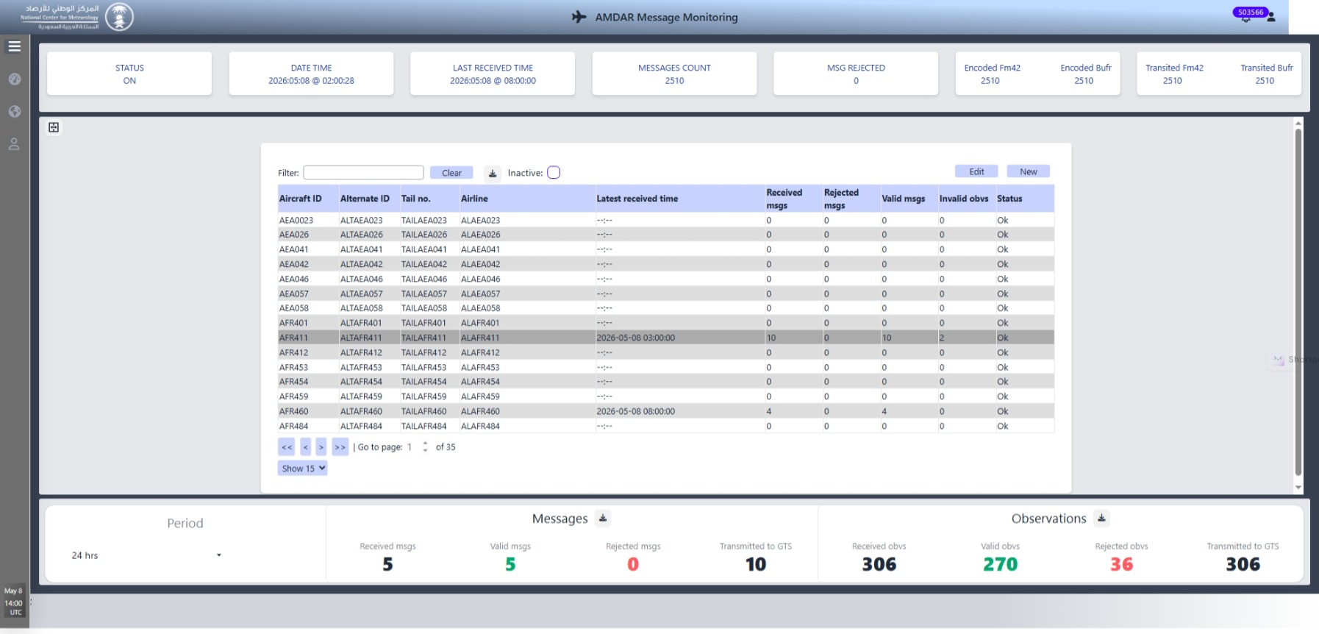This screenshot has width=1319, height=634.
Task: Click the airplane icon beside AMDAR title
Action: pos(579,17)
